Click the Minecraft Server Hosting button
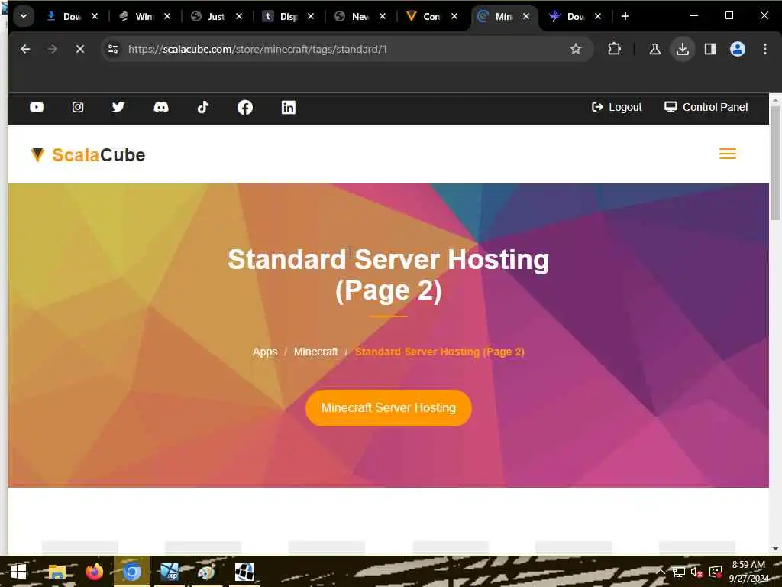Image resolution: width=782 pixels, height=587 pixels. pyautogui.click(x=389, y=408)
